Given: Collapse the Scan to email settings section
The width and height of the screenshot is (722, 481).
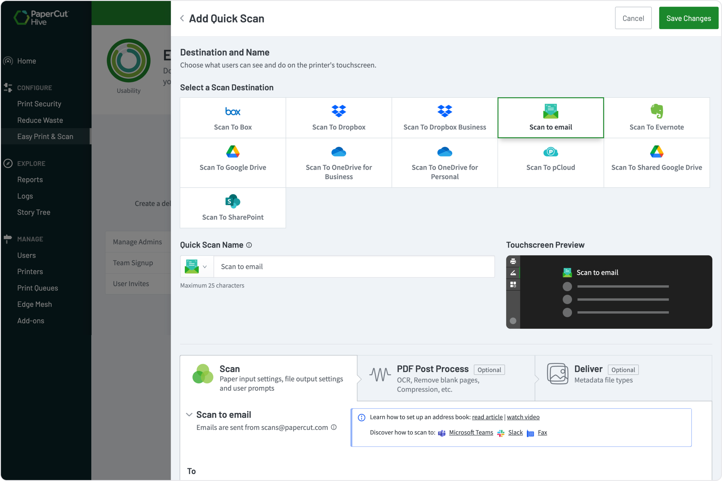Looking at the screenshot, I should pos(189,414).
